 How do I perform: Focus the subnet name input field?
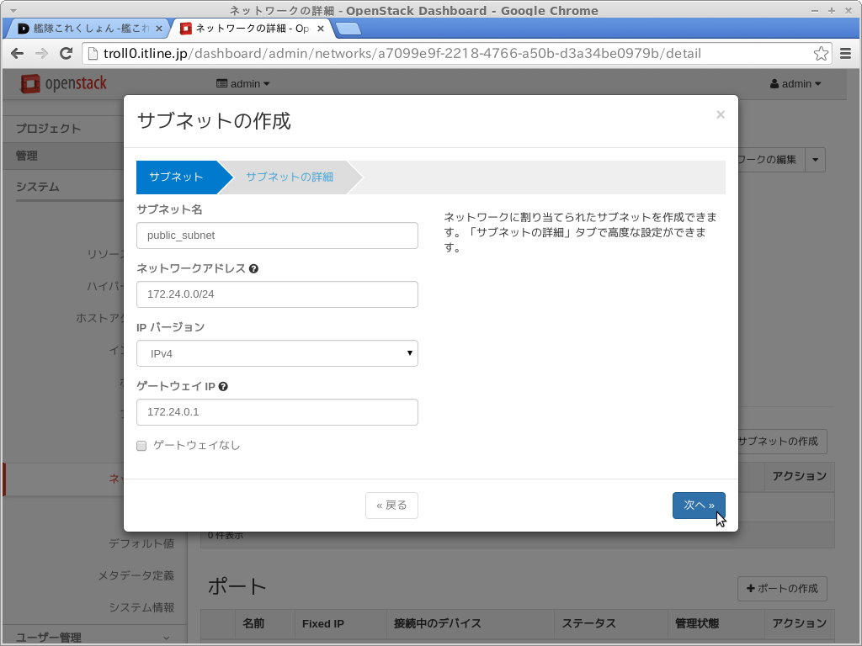(277, 236)
